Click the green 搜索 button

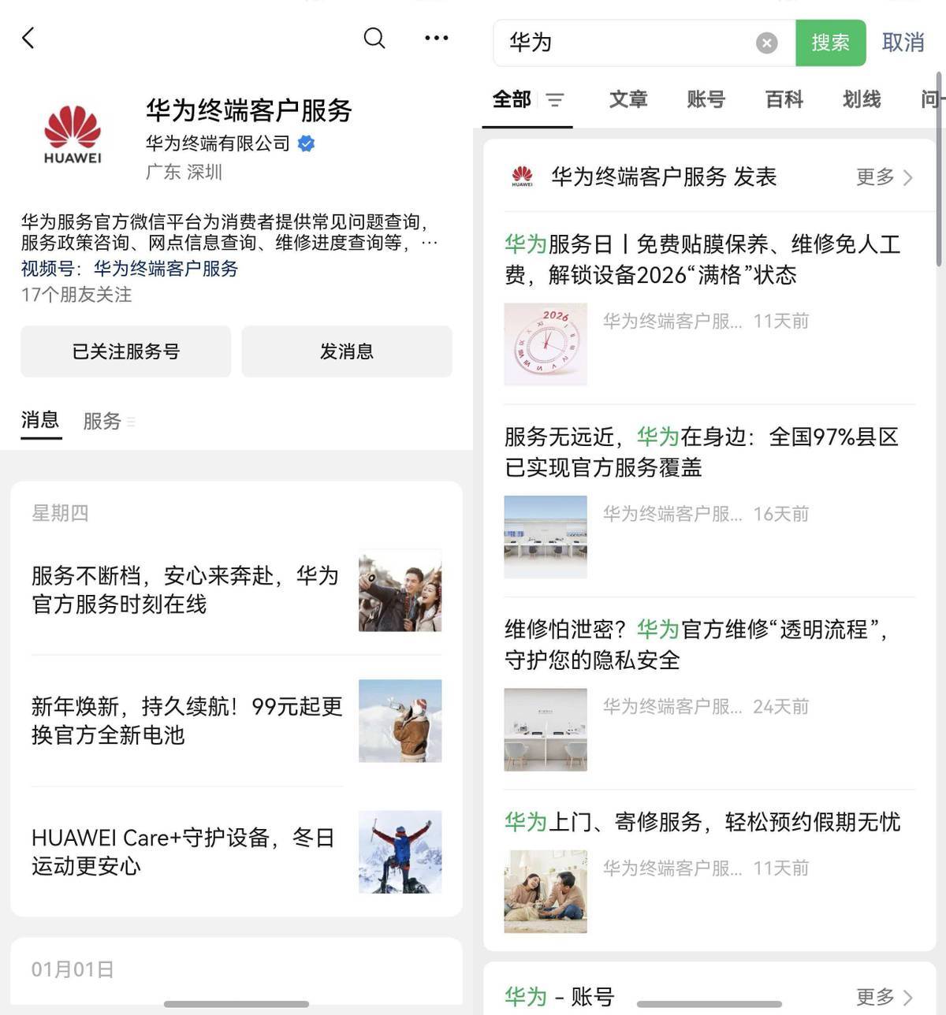[831, 43]
